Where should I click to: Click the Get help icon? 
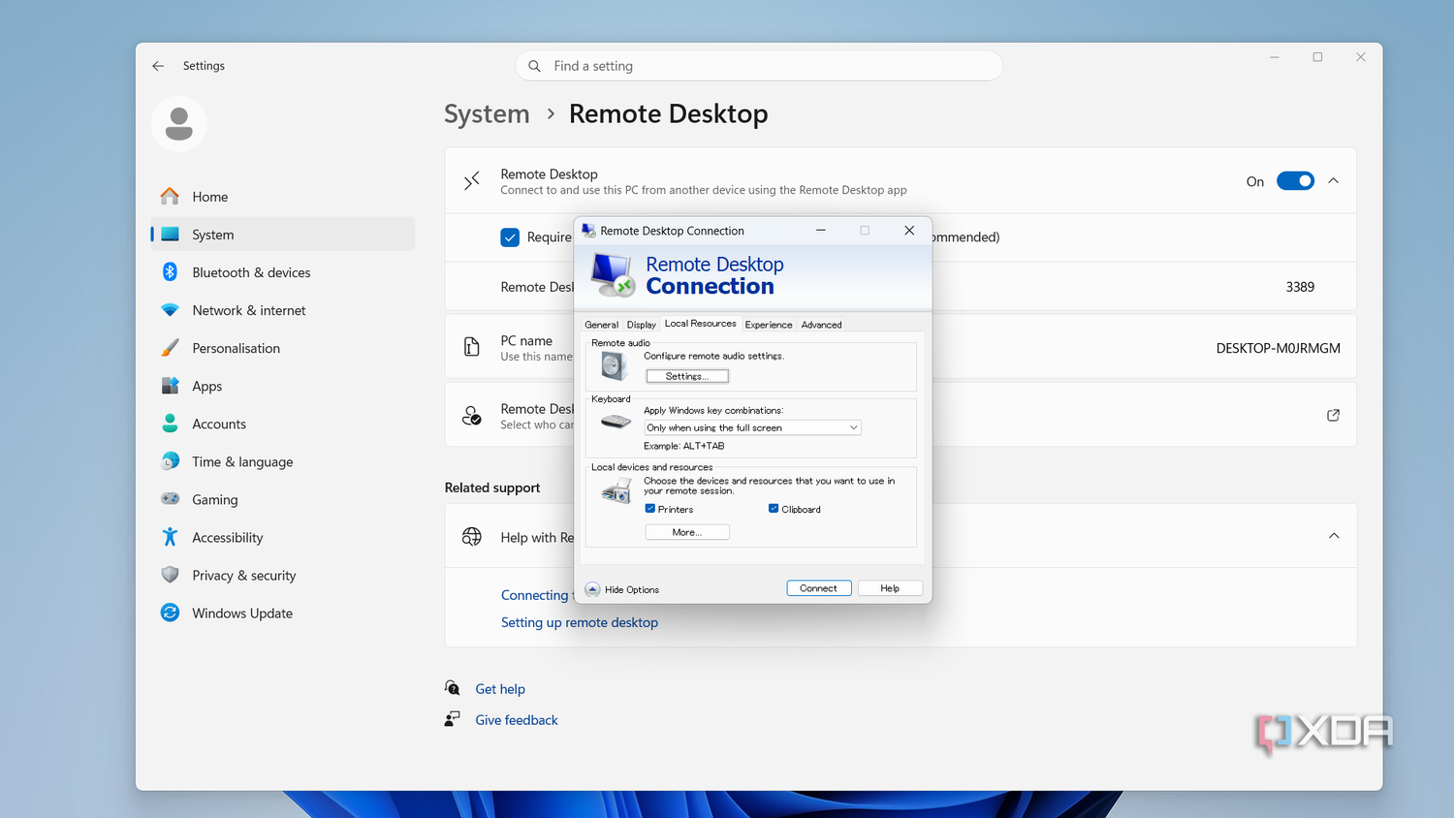pos(453,688)
